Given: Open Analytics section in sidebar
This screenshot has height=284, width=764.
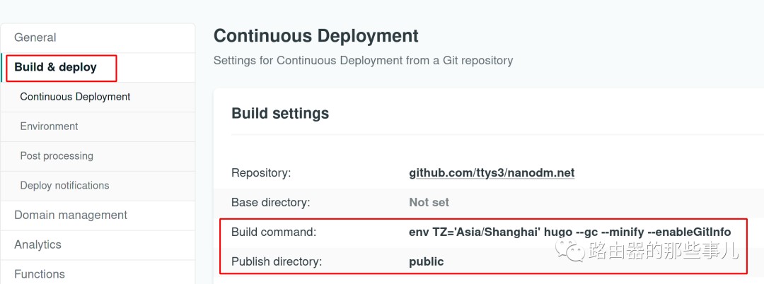Looking at the screenshot, I should [x=38, y=244].
